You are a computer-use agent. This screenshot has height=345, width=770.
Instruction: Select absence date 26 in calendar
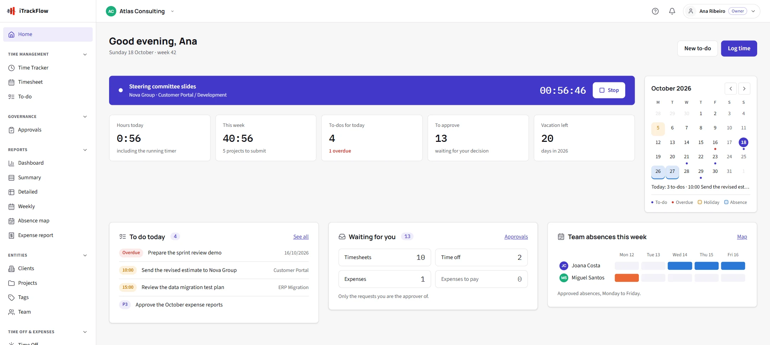click(x=658, y=171)
